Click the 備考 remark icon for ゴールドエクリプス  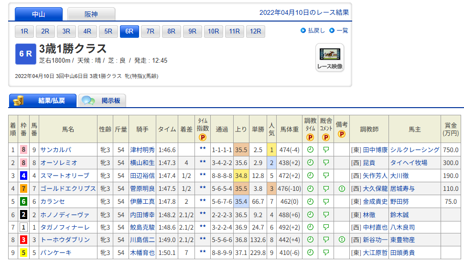tap(341, 188)
